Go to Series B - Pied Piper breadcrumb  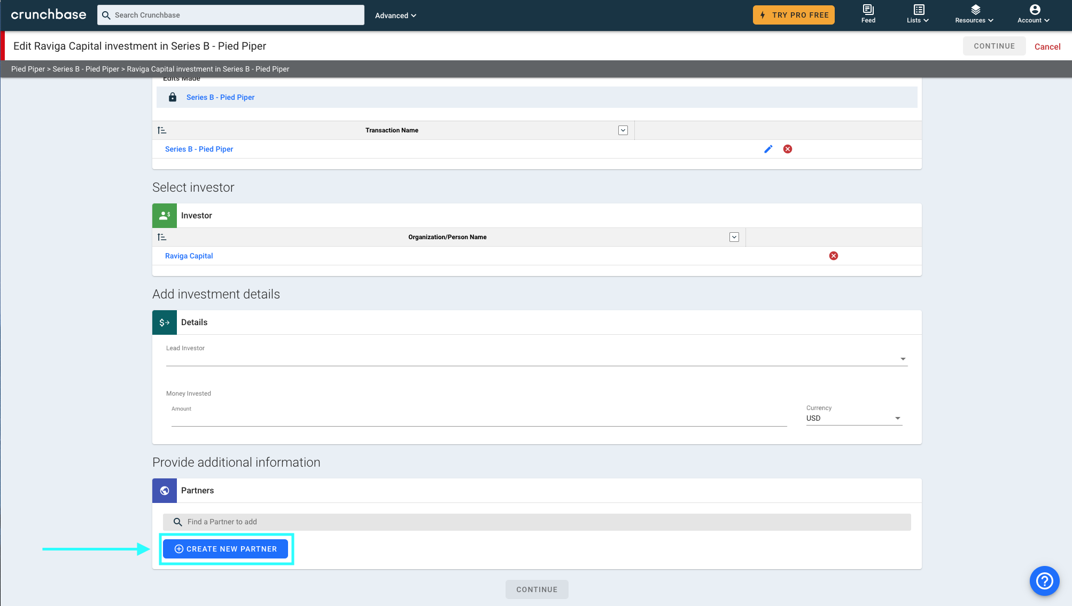[x=86, y=69]
